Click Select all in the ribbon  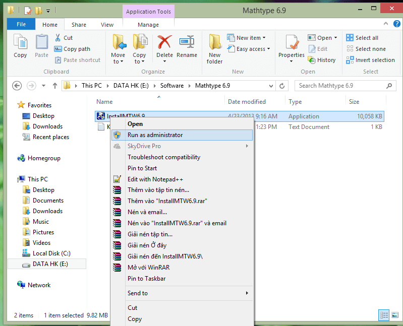[x=362, y=38]
